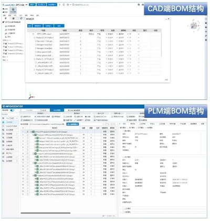Switch to the PLM tab right of the active BOM tab
Viewport: 210px width, 221px height.
[74, 110]
